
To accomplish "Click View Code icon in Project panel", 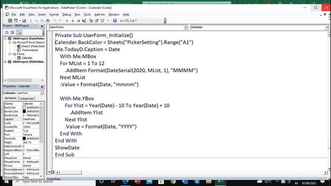I will pos(7,33).
